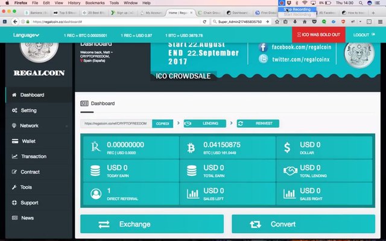The width and height of the screenshot is (386, 241).
Task: Click the Firefox search box
Action: (241, 22)
